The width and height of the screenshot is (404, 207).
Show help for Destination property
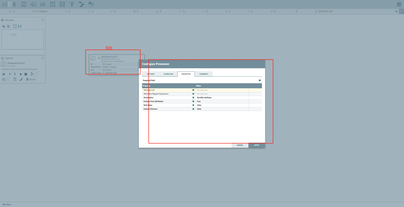tap(193, 98)
